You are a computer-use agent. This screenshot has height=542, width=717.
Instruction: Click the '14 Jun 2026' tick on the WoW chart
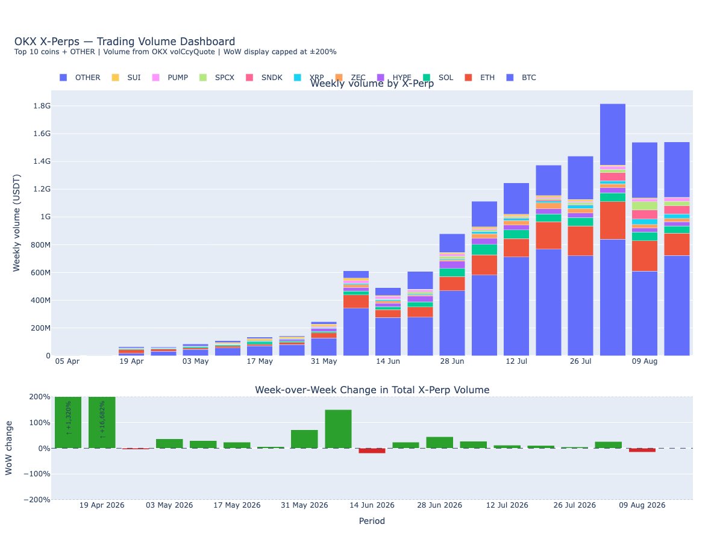[372, 505]
